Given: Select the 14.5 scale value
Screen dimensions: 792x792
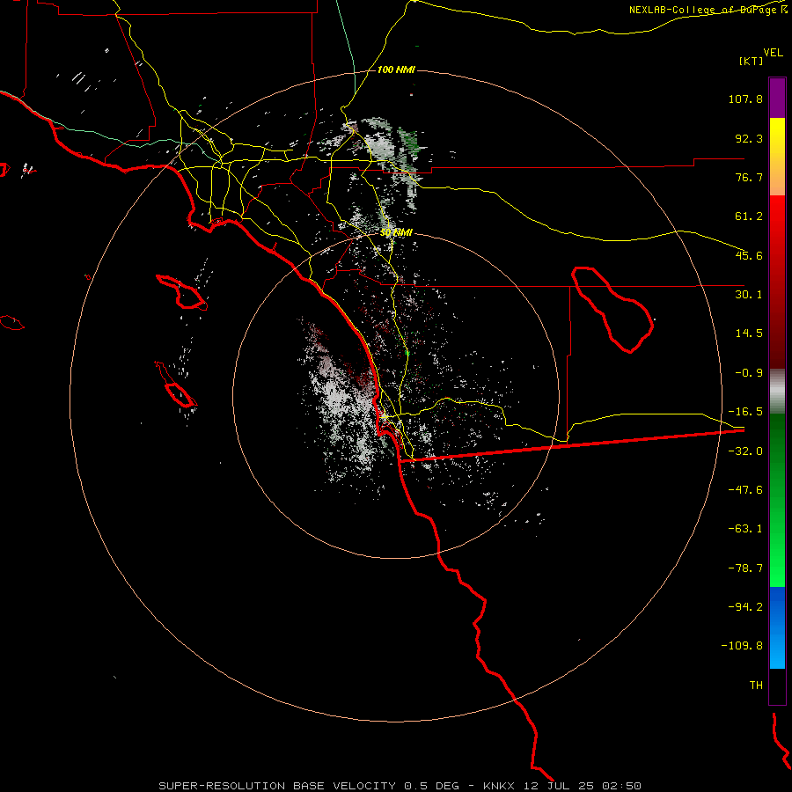Looking at the screenshot, I should (x=749, y=334).
